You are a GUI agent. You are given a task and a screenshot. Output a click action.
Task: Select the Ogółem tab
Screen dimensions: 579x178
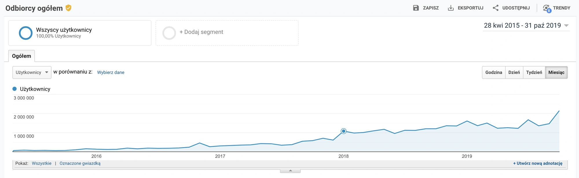tap(21, 56)
